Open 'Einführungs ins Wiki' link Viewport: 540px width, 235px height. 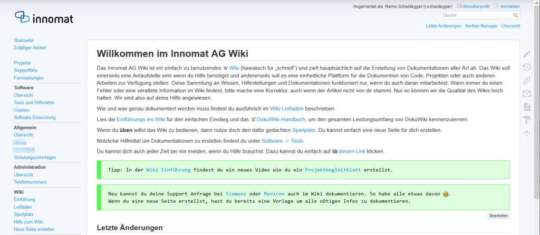141,120
